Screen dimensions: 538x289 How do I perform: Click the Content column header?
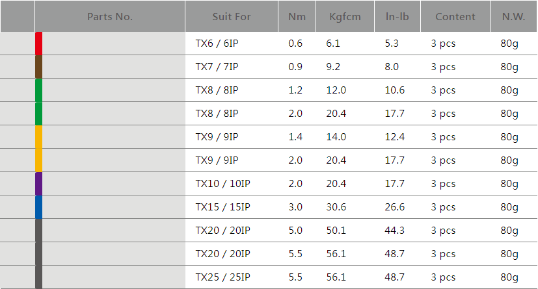(455, 17)
